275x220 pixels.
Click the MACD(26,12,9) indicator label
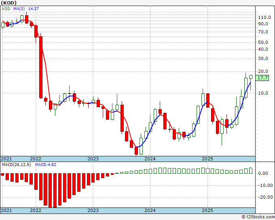(x=16, y=165)
